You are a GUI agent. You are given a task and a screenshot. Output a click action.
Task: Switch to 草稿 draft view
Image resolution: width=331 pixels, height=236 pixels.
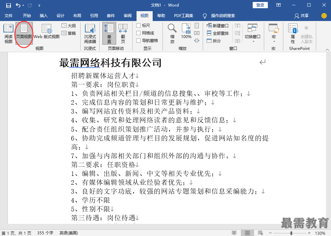[x=69, y=33]
